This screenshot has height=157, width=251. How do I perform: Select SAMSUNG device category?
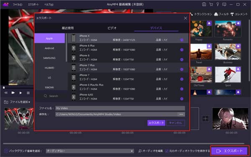click(x=49, y=58)
